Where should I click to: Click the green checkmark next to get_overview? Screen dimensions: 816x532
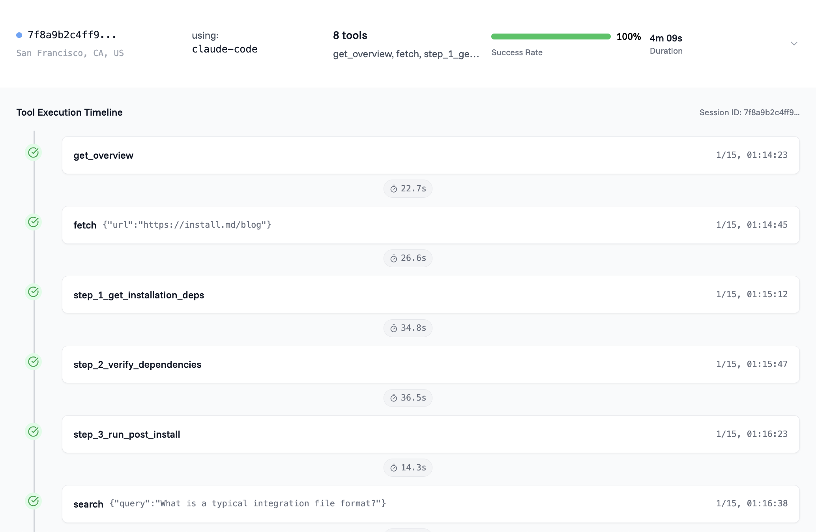[x=34, y=152]
